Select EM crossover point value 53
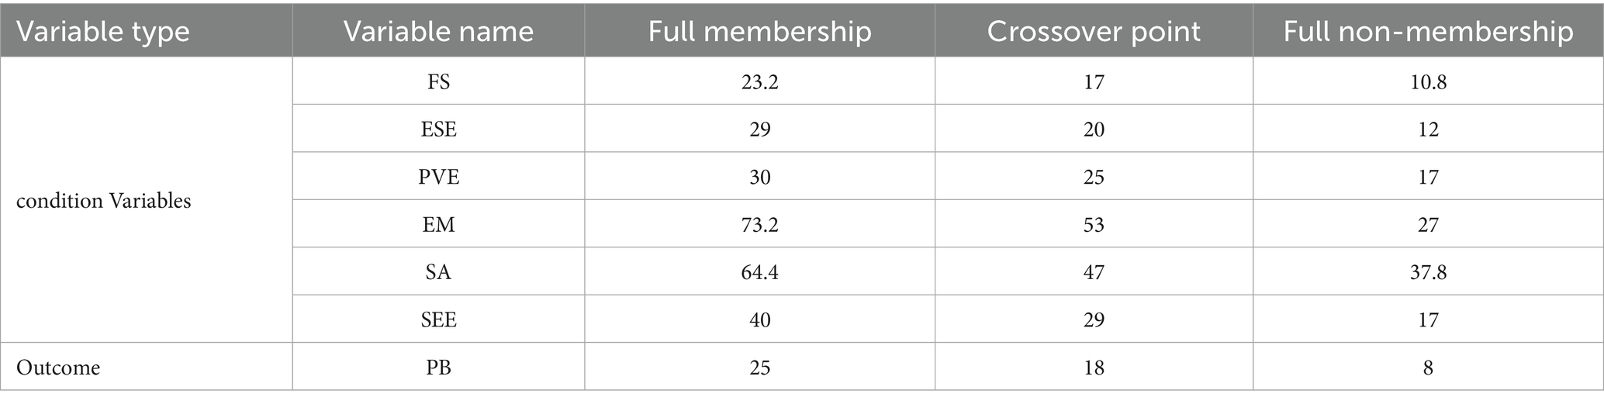The image size is (1604, 404). point(1093,225)
